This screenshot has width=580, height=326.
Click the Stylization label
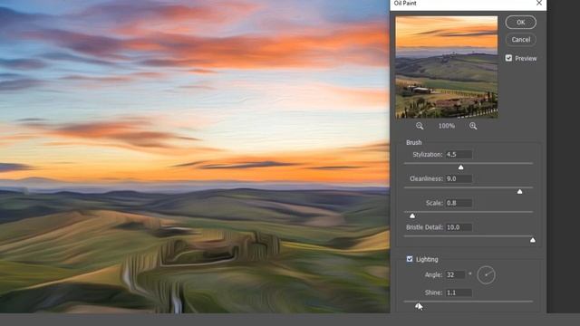pos(427,155)
